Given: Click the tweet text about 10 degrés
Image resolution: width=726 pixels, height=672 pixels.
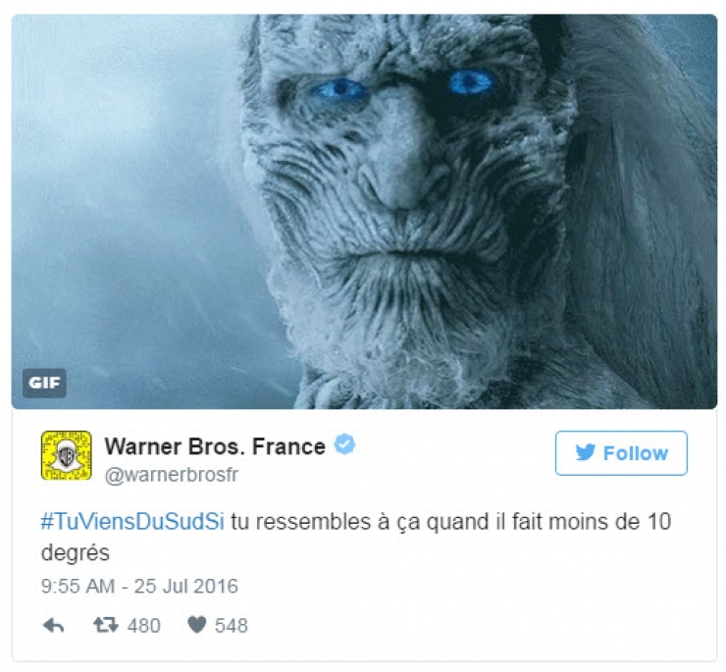Looking at the screenshot, I should pyautogui.click(x=356, y=537).
